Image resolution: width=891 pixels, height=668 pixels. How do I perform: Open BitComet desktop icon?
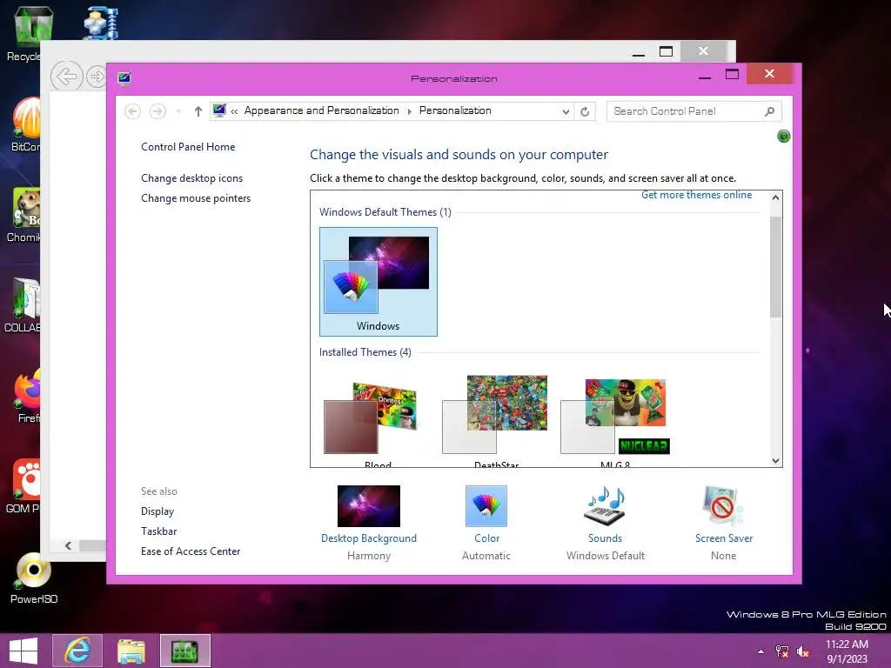pyautogui.click(x=25, y=124)
